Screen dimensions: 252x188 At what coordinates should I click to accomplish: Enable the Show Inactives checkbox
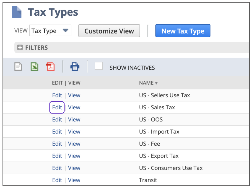(x=99, y=66)
